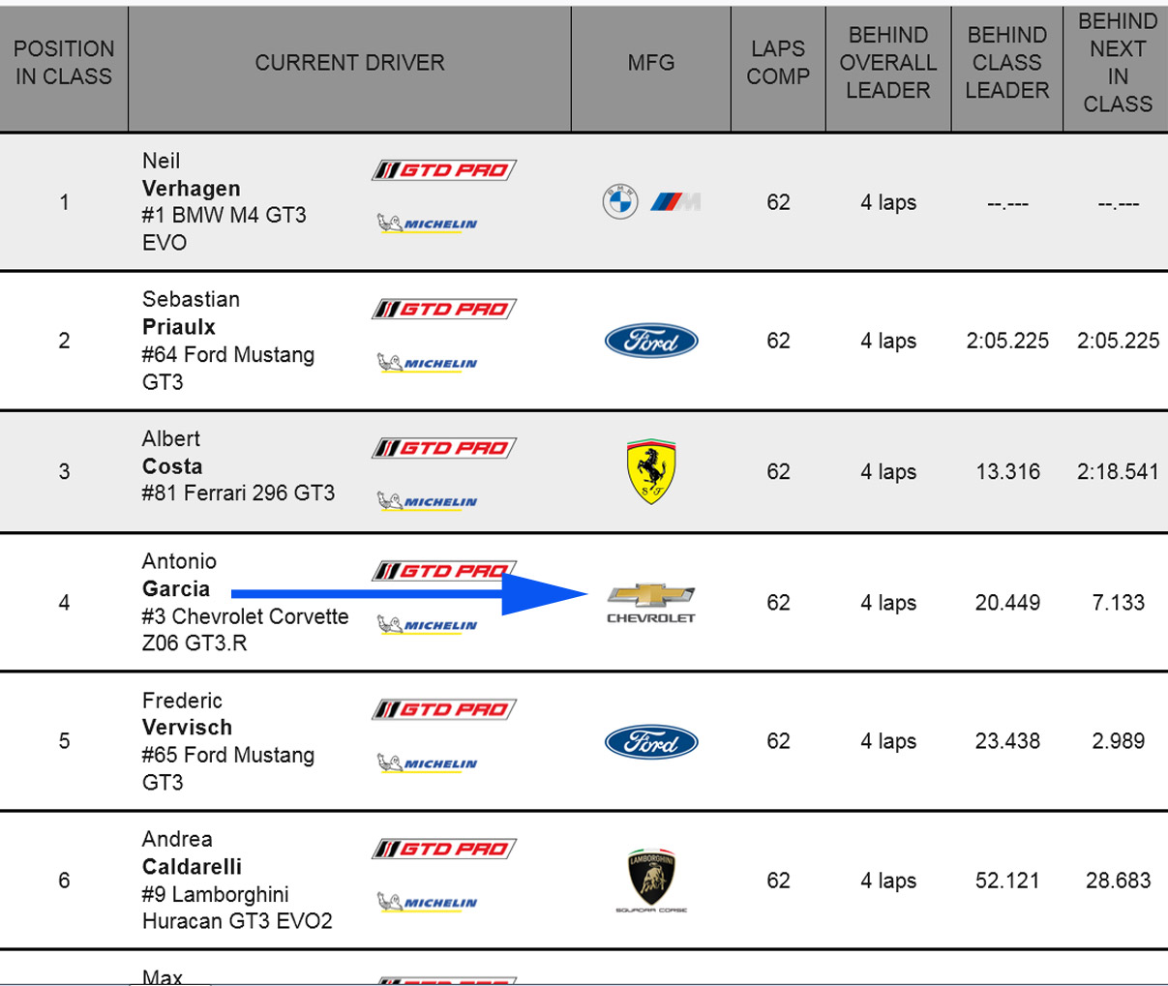This screenshot has width=1168, height=986.
Task: Click the Behind Class Leader header
Action: coord(1006,63)
